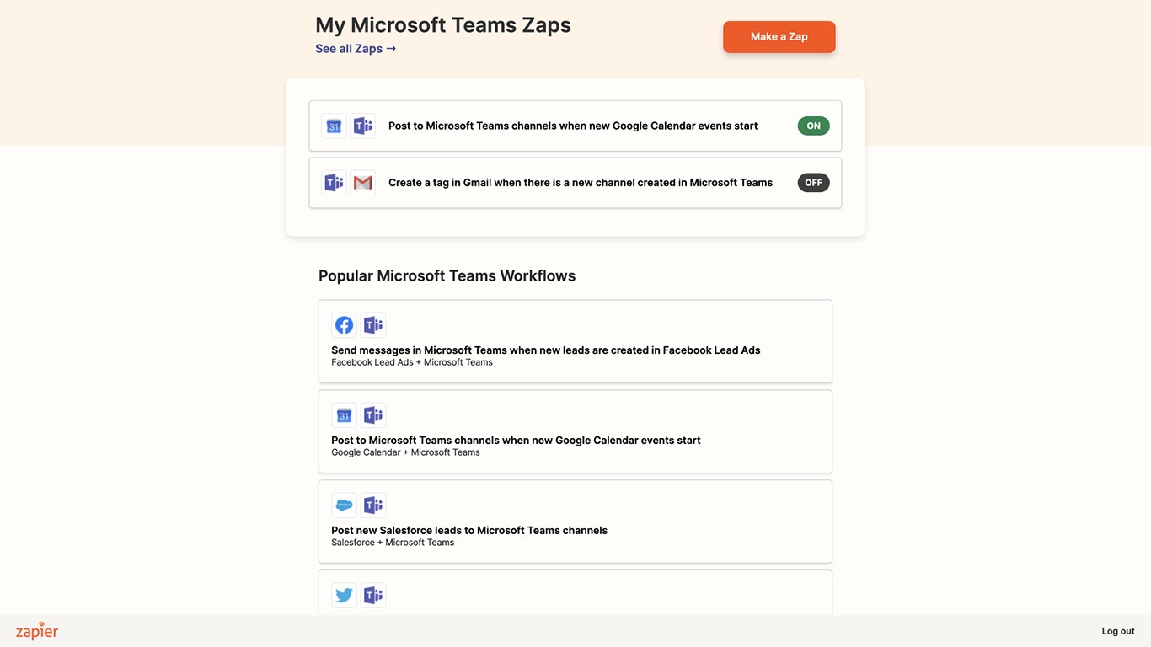Click the Microsoft Teams icon in the first Zap
Viewport: 1151px width, 647px height.
pos(363,126)
